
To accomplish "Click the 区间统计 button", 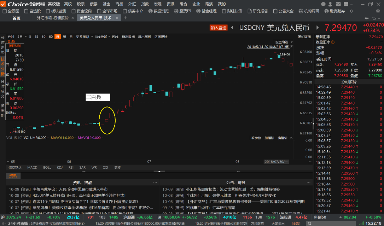I will tap(161, 37).
